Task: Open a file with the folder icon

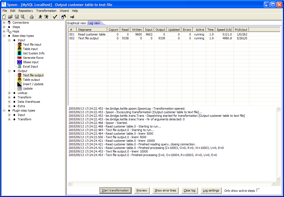Action: coord(10,17)
